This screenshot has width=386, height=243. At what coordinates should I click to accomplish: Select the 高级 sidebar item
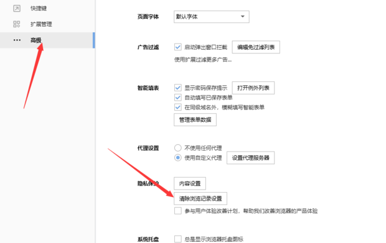(x=47, y=40)
